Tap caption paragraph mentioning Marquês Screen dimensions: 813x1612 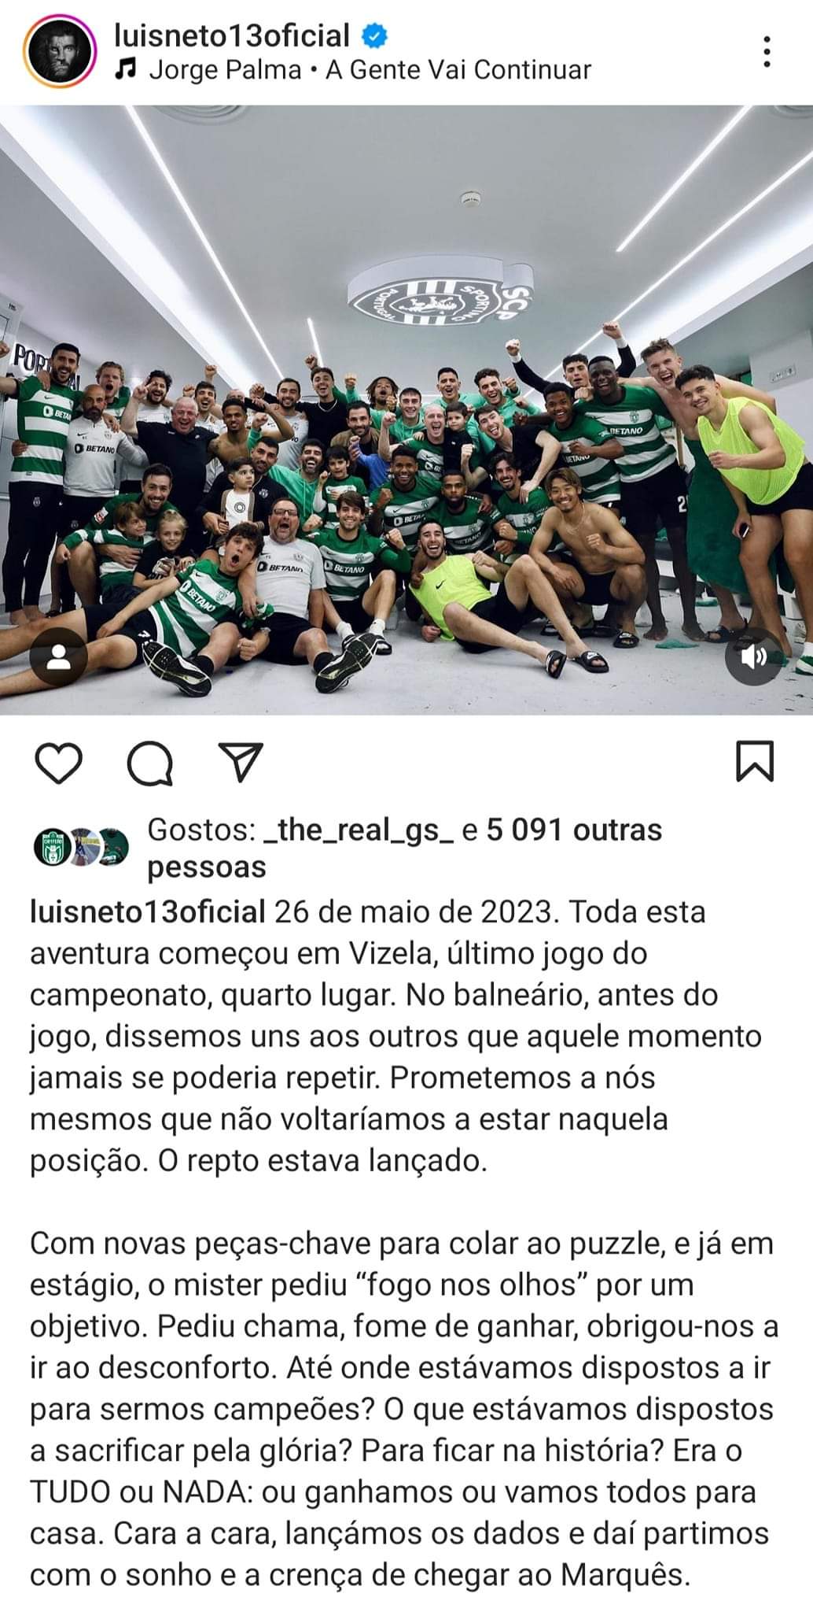tap(404, 1410)
